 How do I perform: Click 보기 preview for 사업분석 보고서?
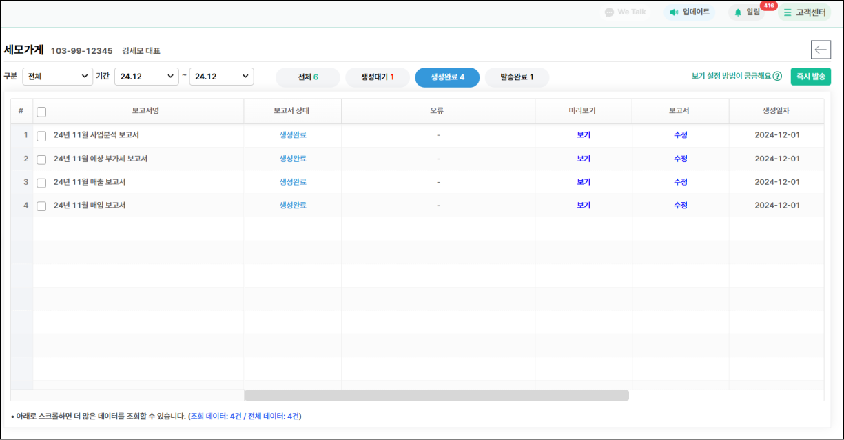(584, 135)
